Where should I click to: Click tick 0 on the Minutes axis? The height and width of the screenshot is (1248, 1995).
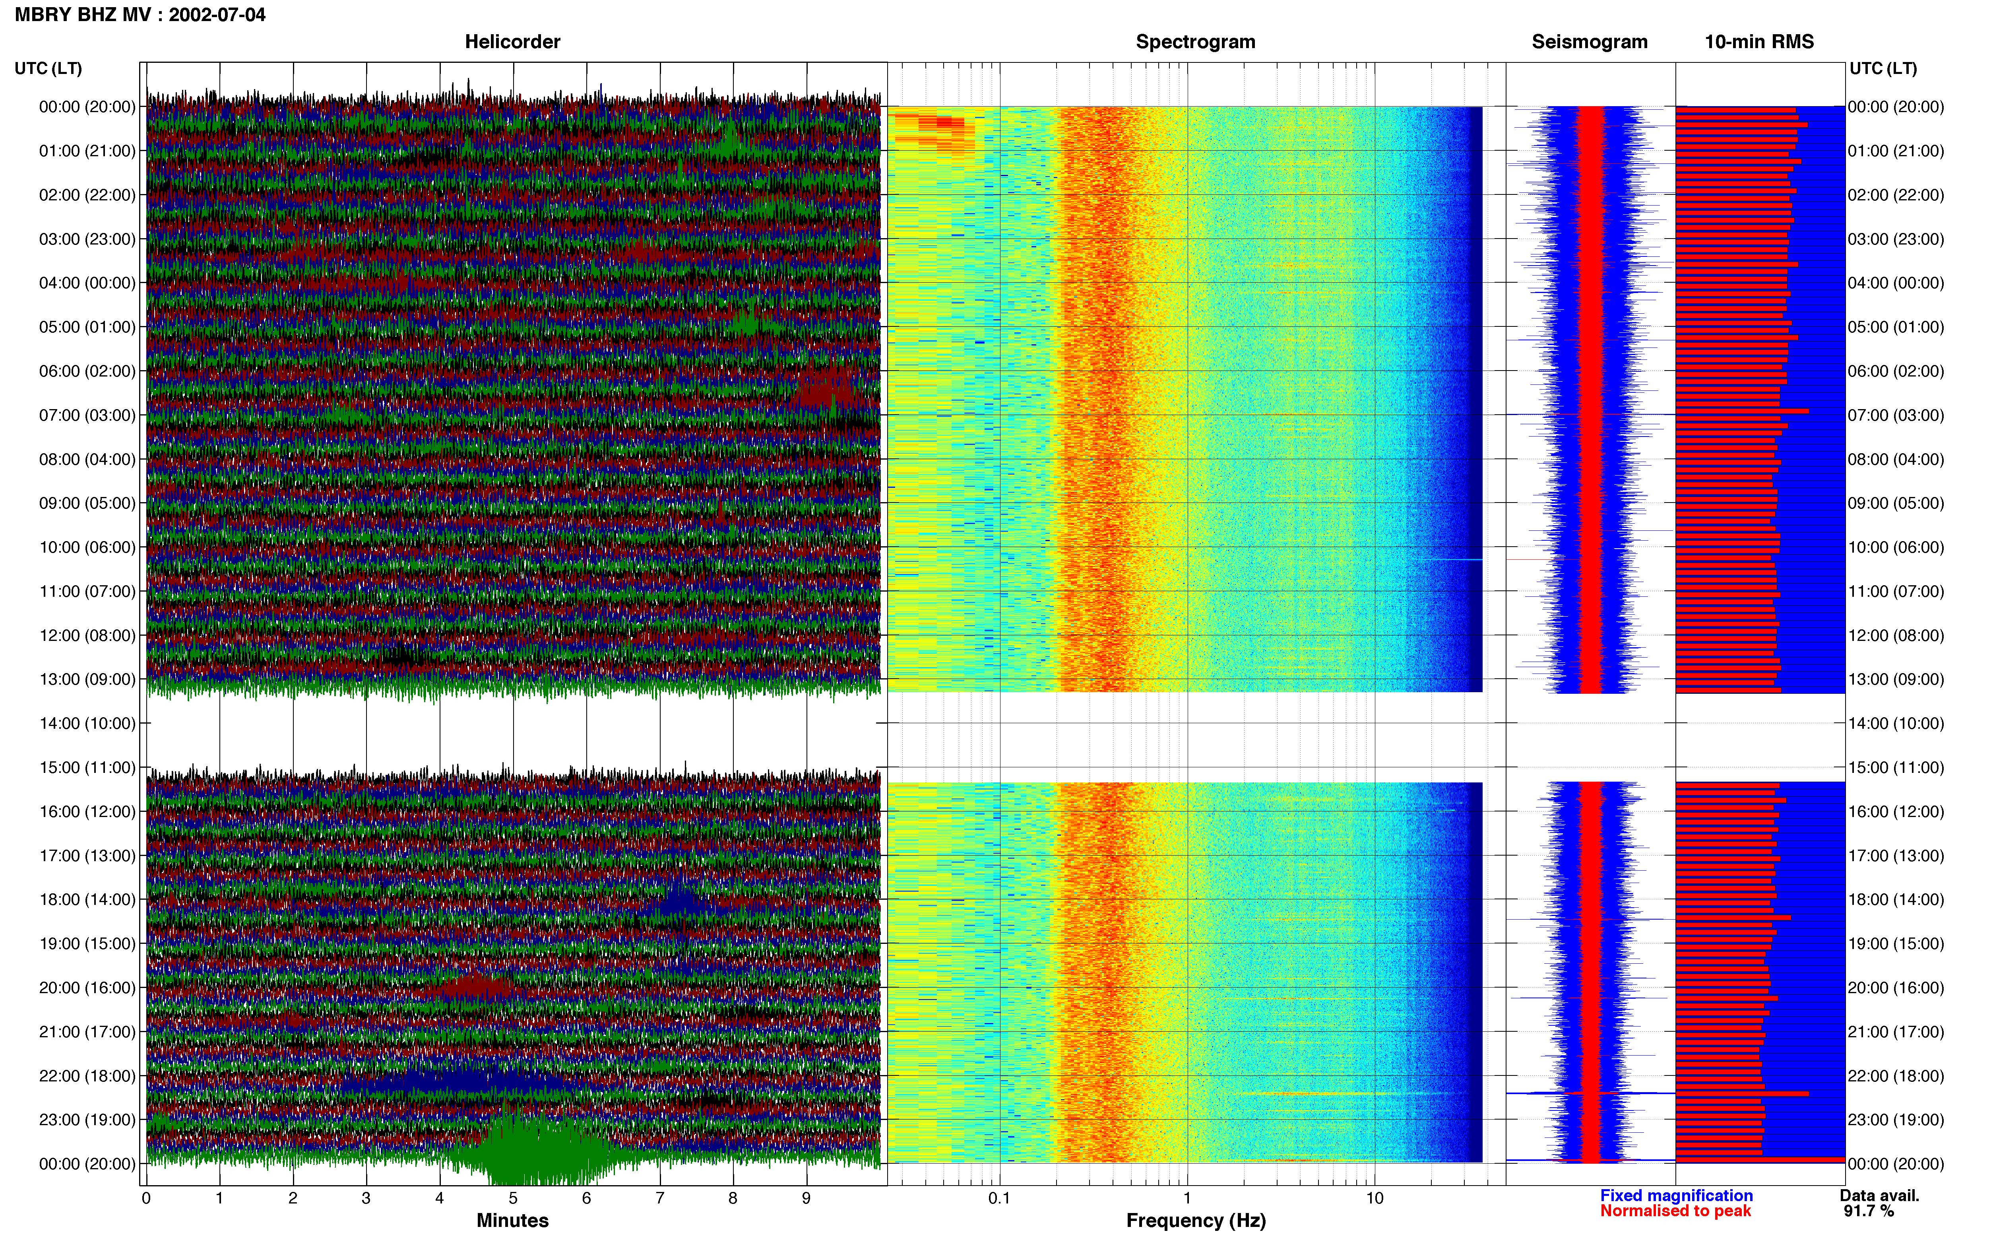(146, 1198)
